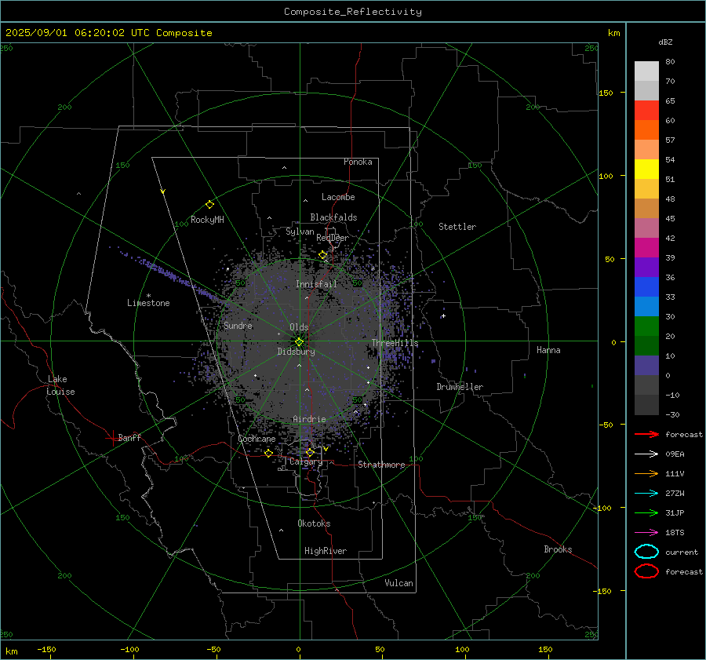Click the Sylvan town label

pos(300,232)
